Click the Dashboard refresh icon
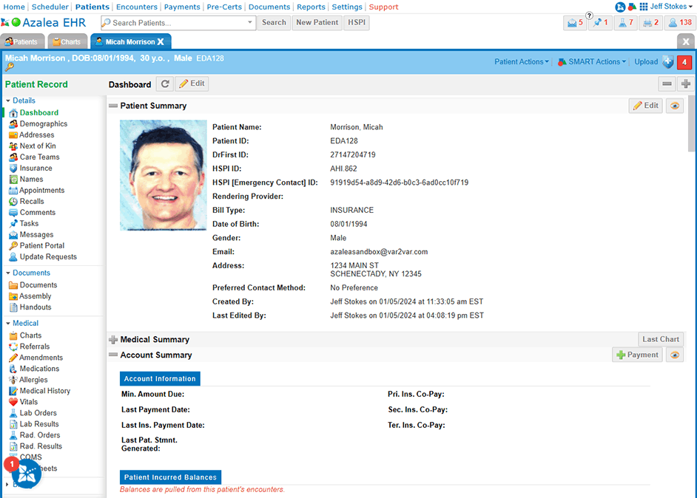The height and width of the screenshot is (498, 697). point(165,84)
